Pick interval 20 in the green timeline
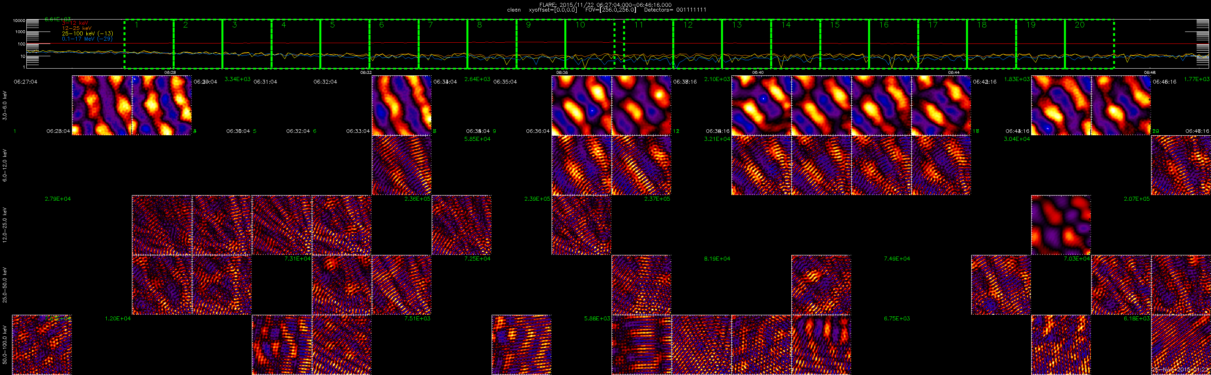 pos(1090,44)
